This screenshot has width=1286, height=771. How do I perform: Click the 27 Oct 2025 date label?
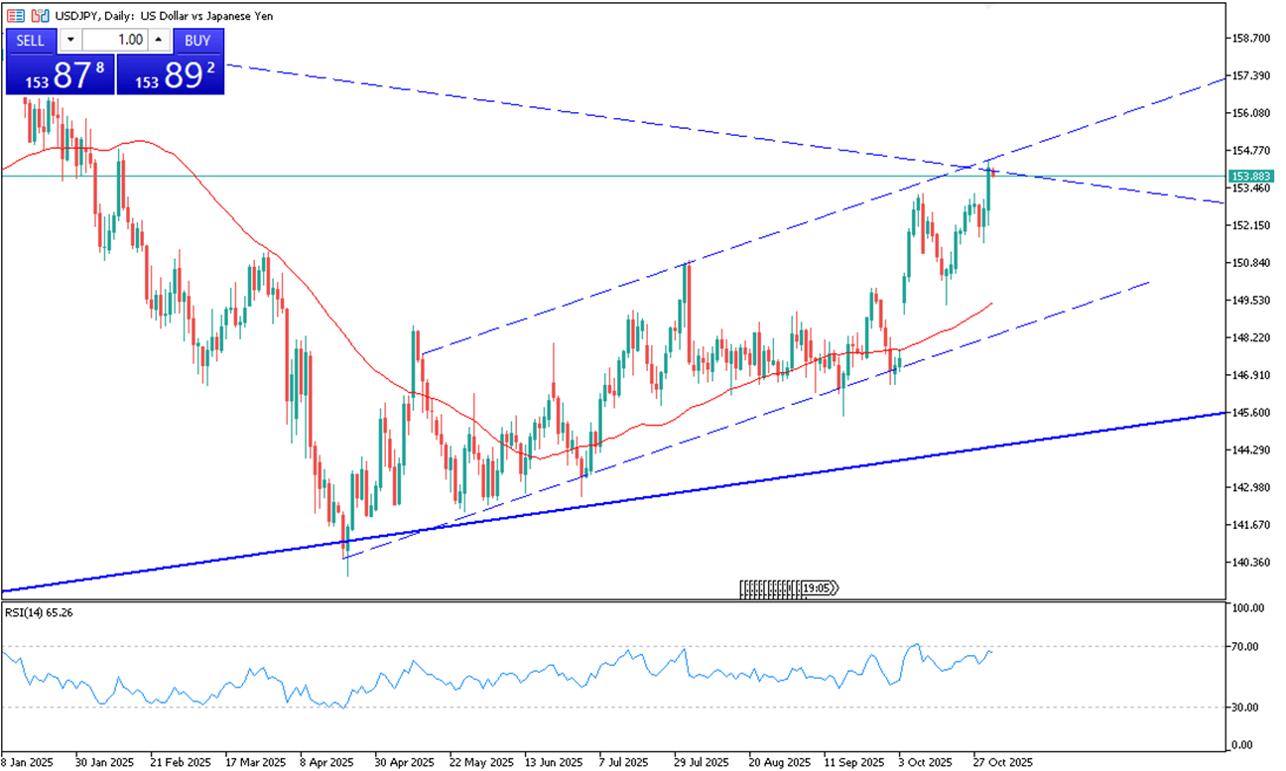click(1003, 762)
